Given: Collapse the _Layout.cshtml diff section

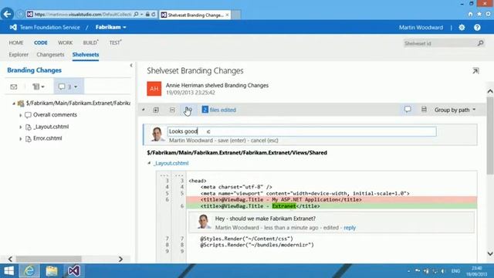Looking at the screenshot, I should 149,163.
